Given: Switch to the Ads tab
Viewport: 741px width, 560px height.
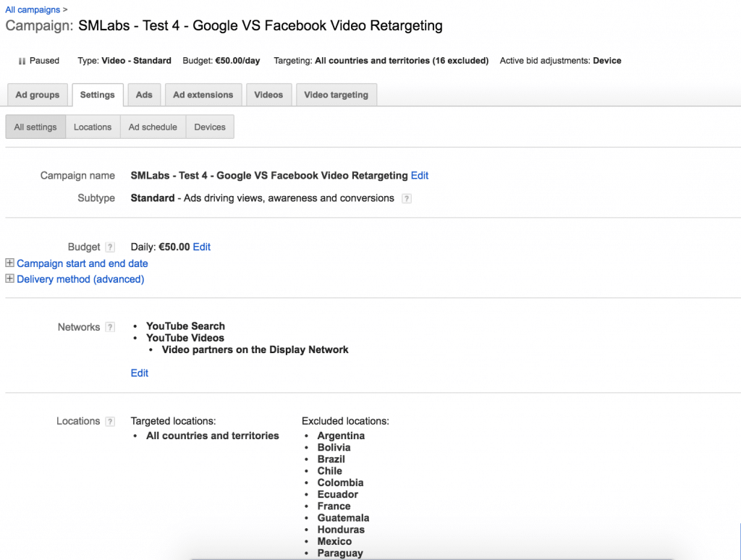Looking at the screenshot, I should pos(144,95).
